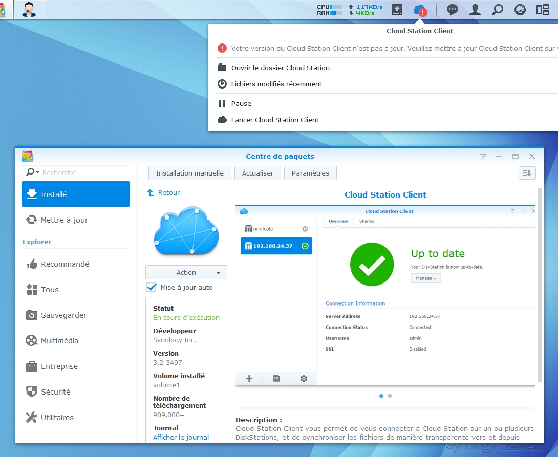Open the pilot view layout icon

tap(543, 10)
